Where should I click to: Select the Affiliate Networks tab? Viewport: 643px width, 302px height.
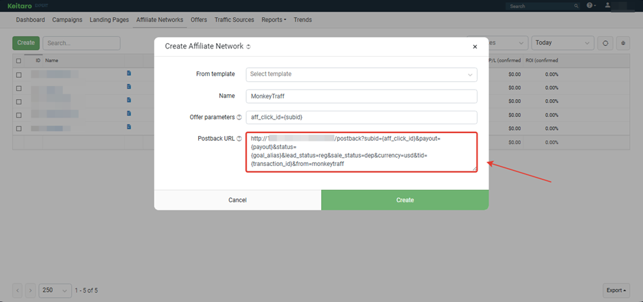(x=159, y=20)
